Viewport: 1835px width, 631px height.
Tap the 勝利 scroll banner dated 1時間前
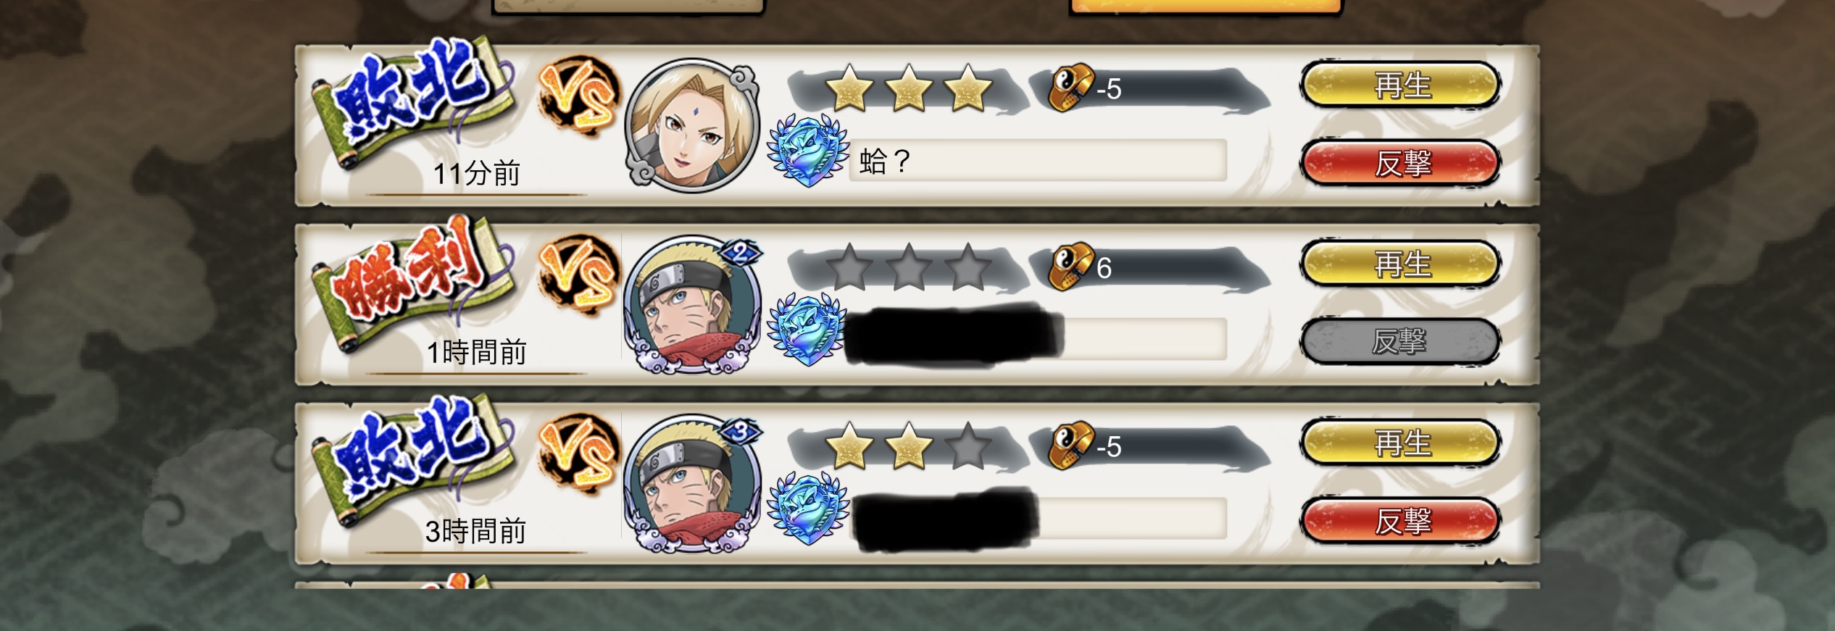(x=413, y=283)
